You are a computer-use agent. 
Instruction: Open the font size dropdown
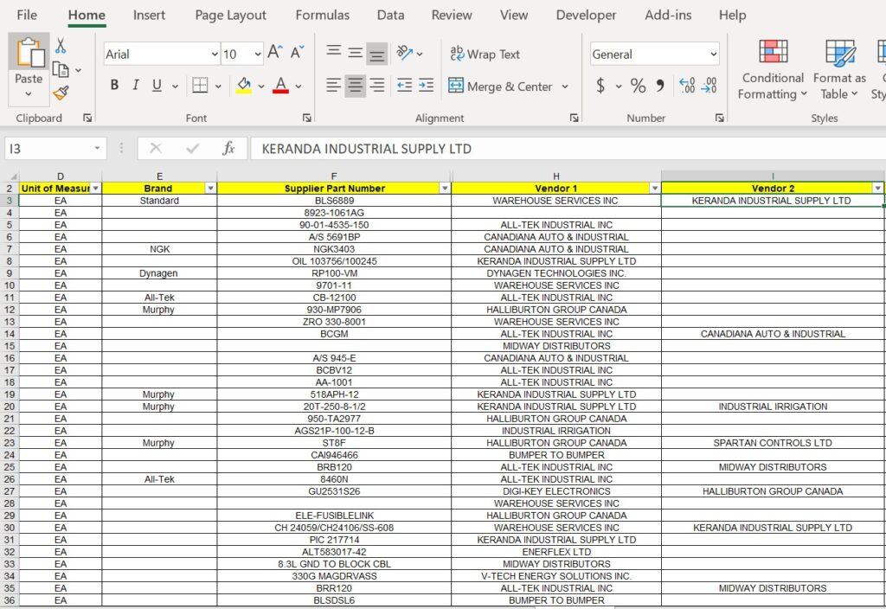coord(258,54)
